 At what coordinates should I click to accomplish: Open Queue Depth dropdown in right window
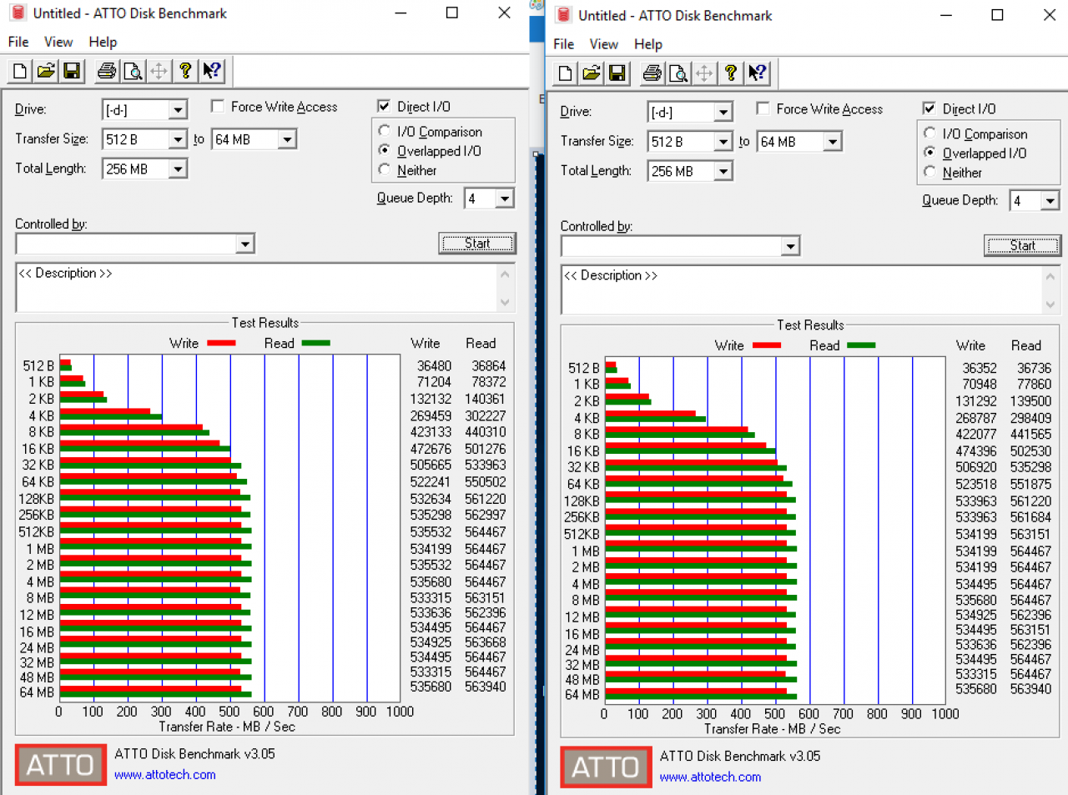tap(1050, 200)
